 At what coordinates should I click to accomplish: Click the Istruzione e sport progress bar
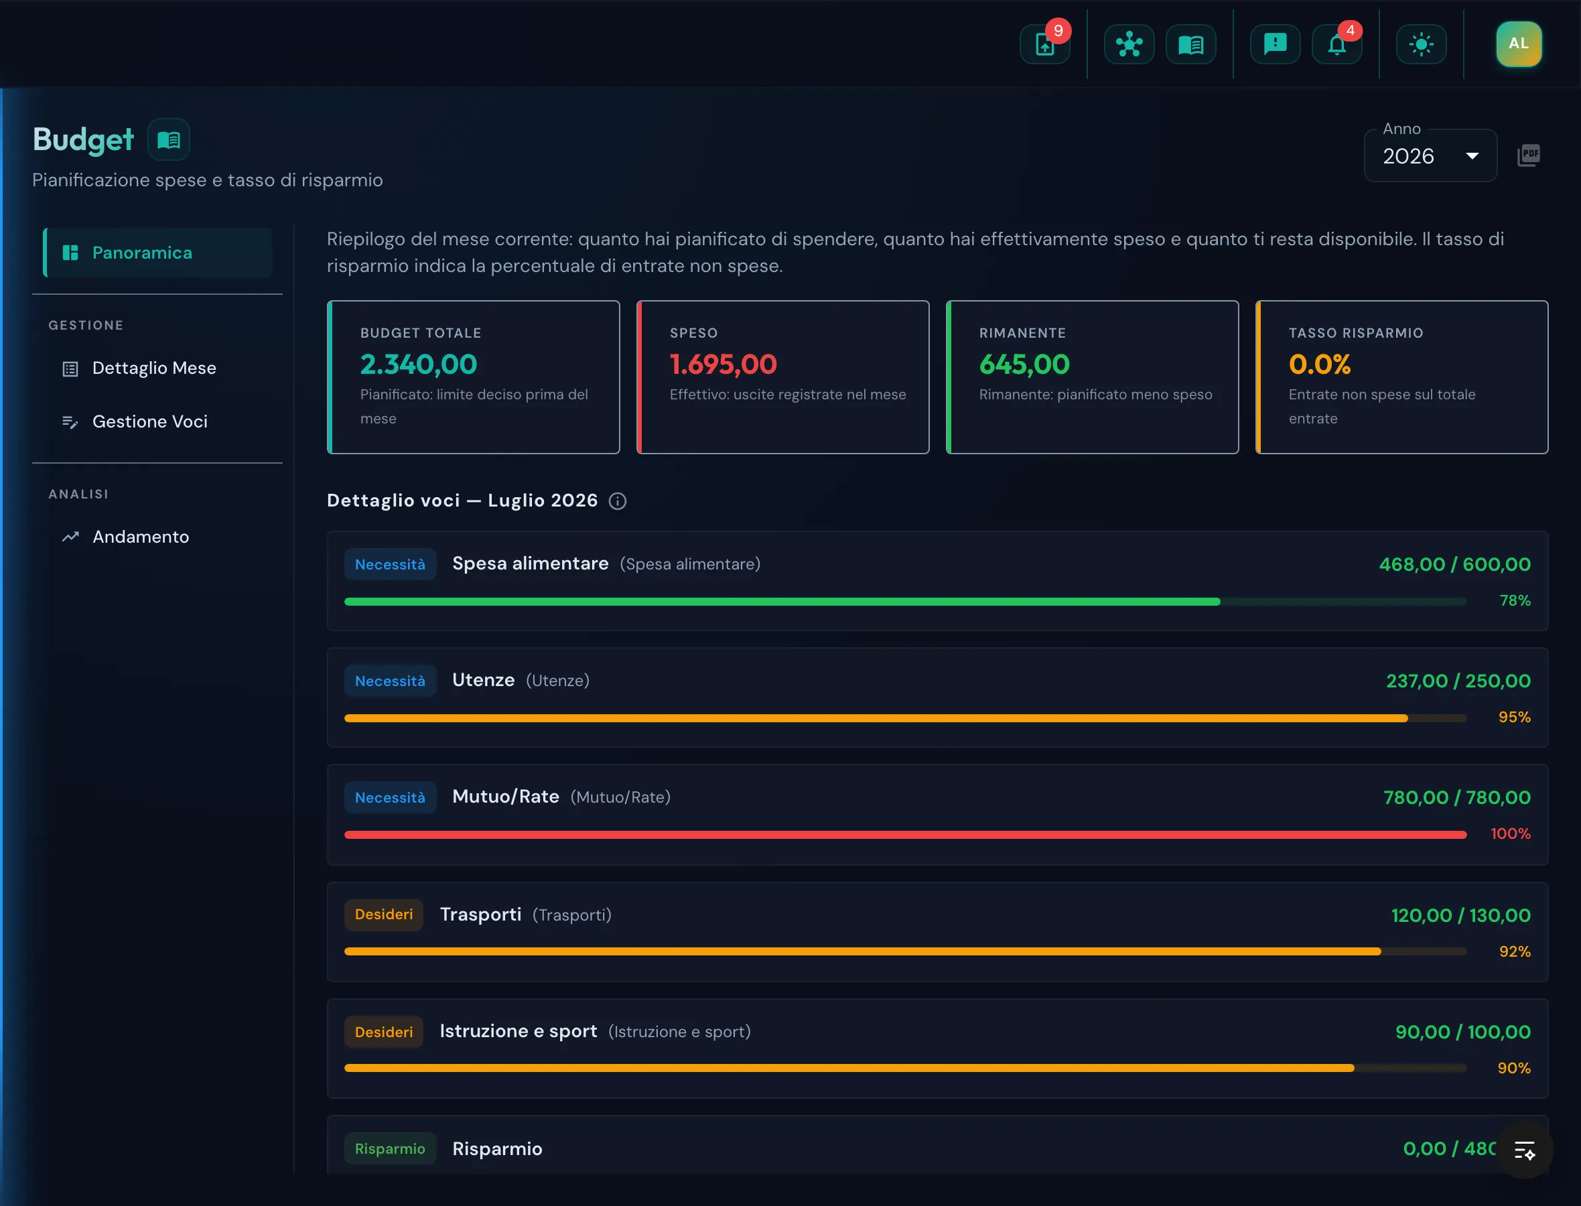click(905, 1068)
